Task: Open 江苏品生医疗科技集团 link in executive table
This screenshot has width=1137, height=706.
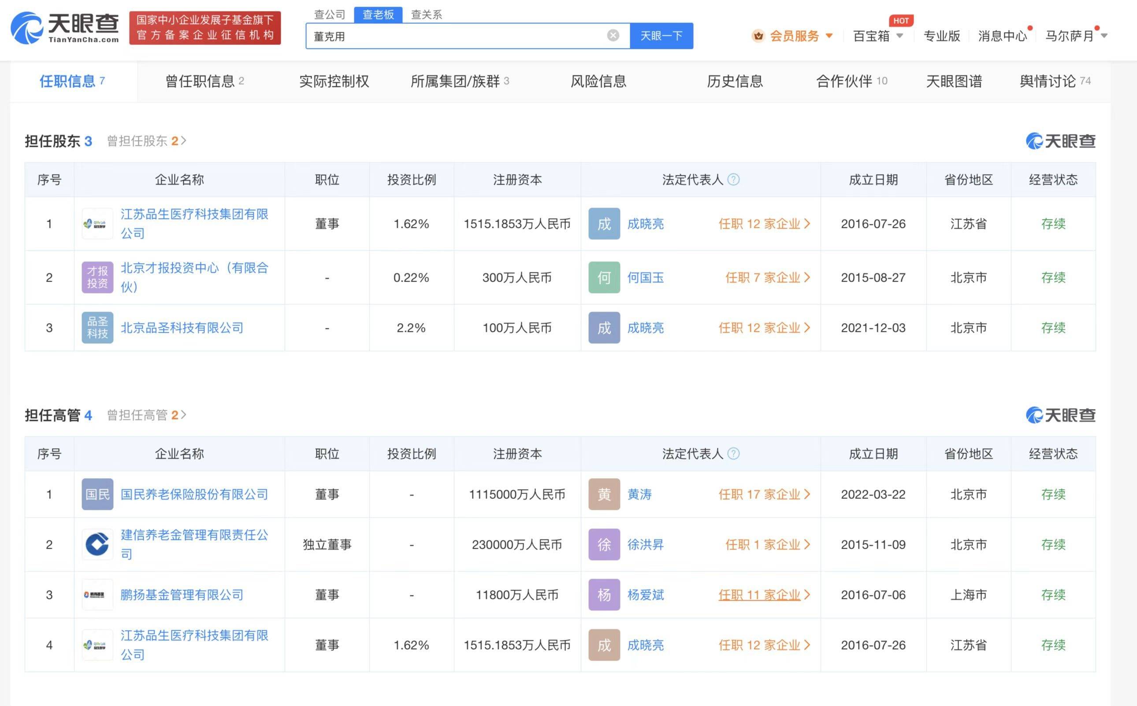Action: (194, 645)
